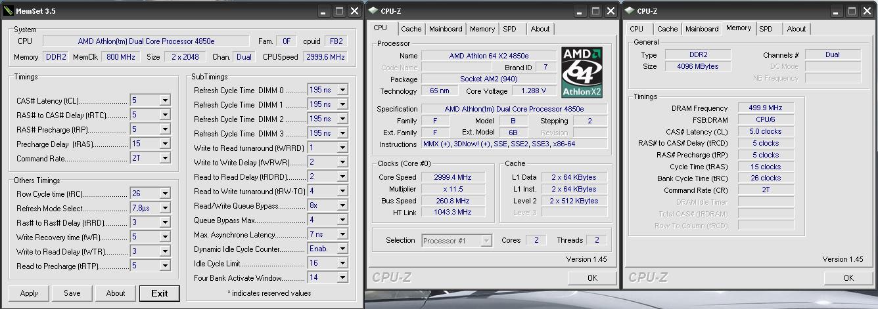
Task: Minimize the MemSet 3.5 window
Action: (x=323, y=10)
